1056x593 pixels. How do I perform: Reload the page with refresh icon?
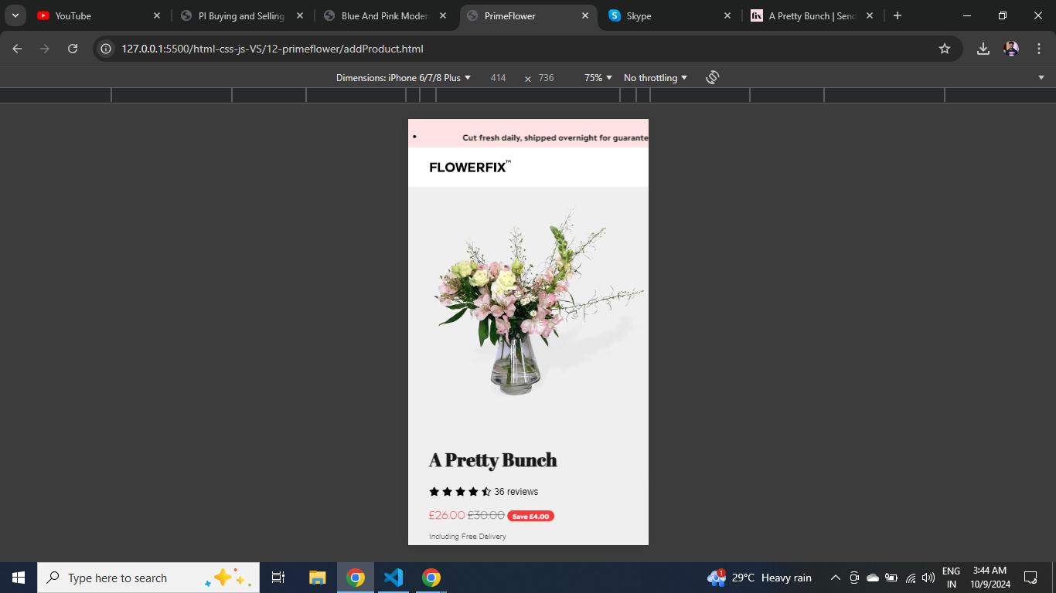73,49
